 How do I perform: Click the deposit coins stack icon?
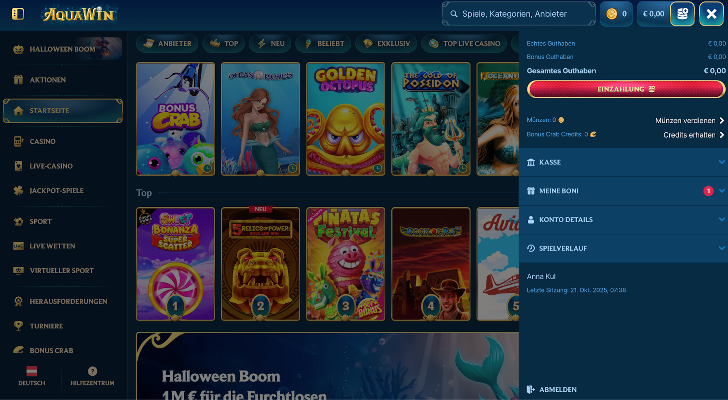pyautogui.click(x=682, y=14)
